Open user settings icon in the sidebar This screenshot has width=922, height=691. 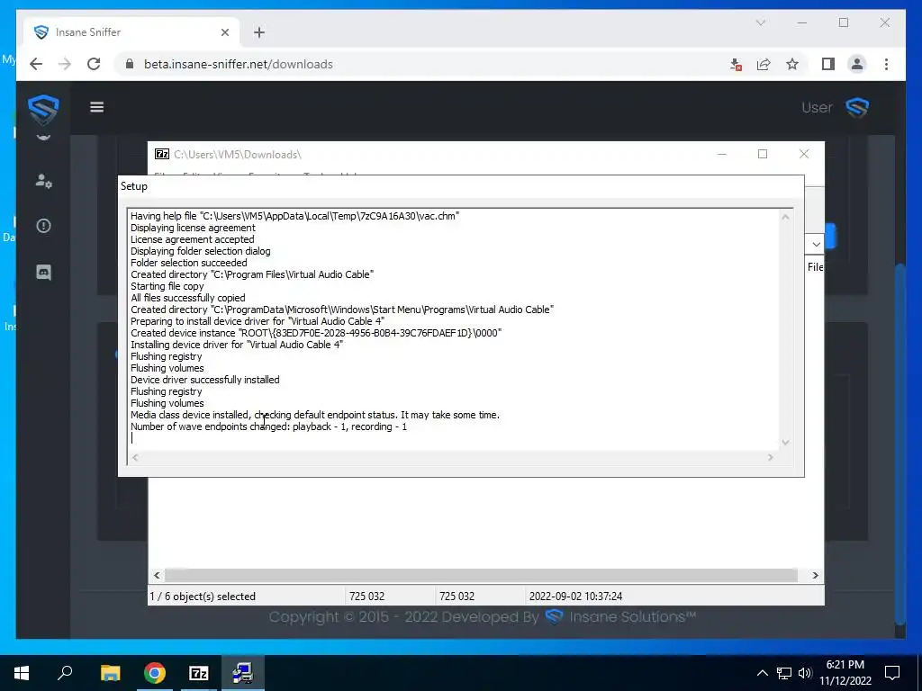coord(43,180)
